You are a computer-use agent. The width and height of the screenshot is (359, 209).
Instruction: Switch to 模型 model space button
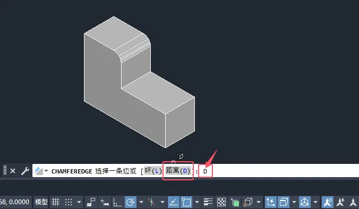[x=41, y=202]
